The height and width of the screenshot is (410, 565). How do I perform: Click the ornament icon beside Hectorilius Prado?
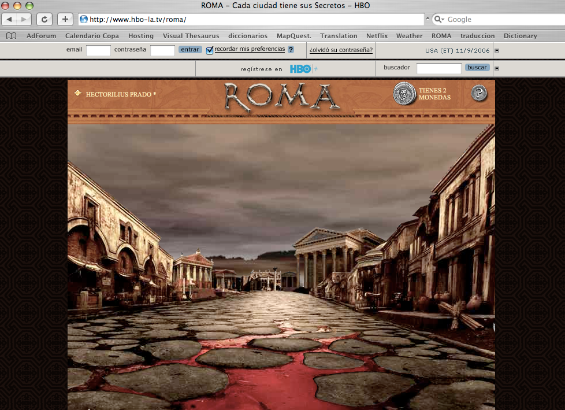78,94
